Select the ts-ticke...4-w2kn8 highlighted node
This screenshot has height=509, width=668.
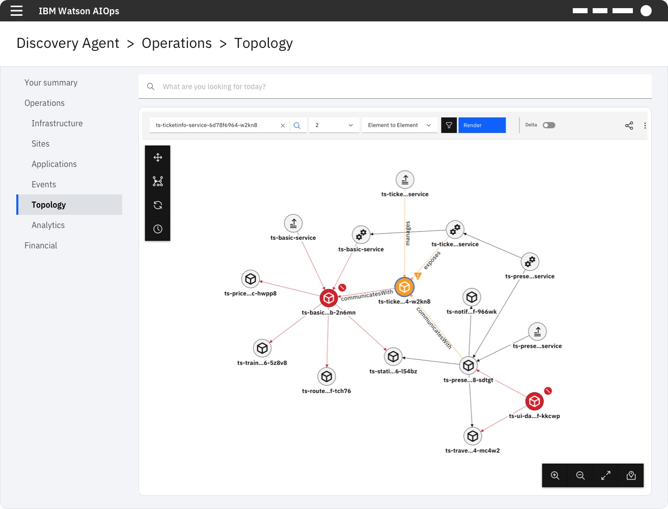404,287
